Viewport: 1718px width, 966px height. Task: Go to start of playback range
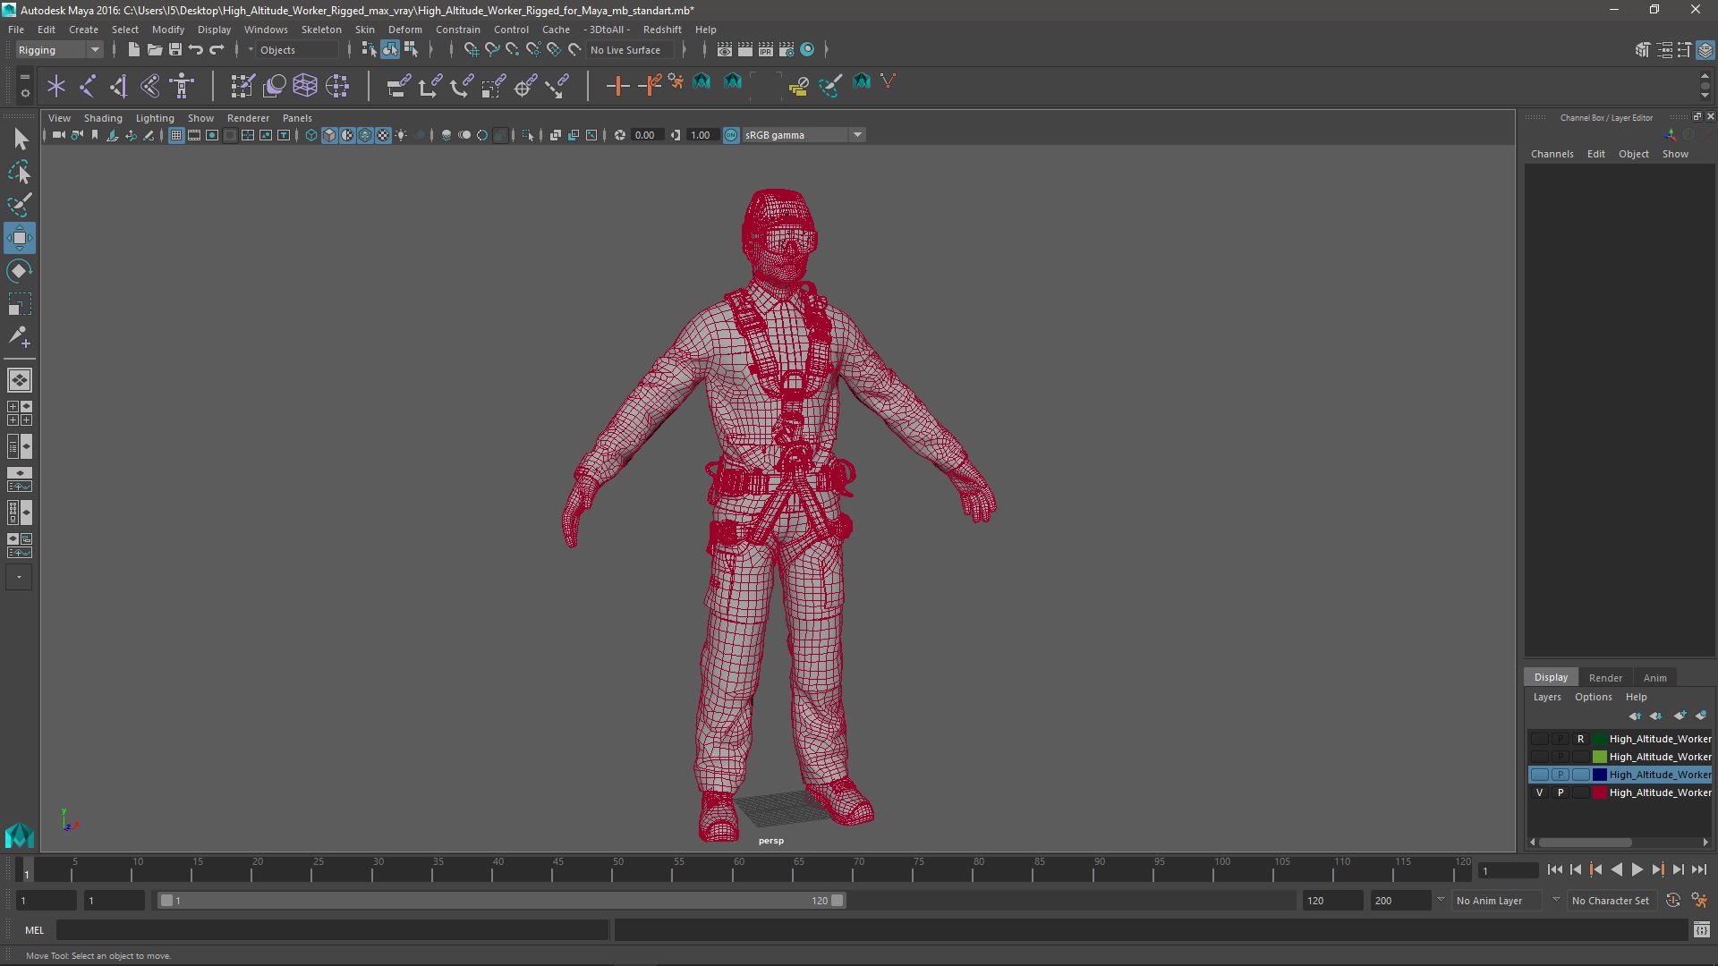click(1554, 869)
